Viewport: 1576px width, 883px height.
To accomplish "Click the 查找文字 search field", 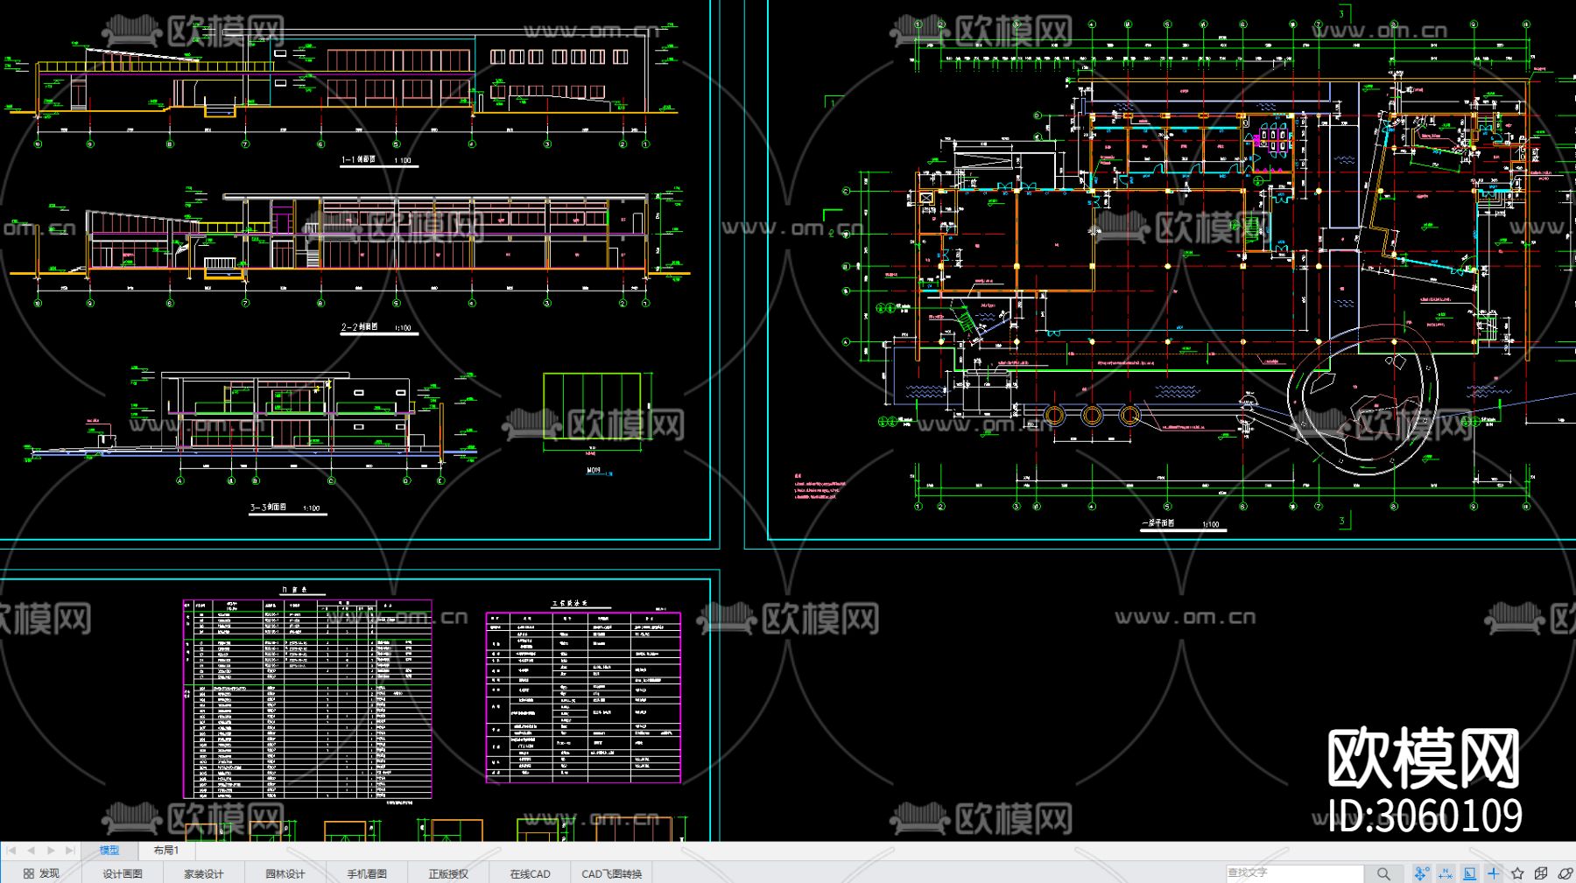I will (x=1294, y=873).
